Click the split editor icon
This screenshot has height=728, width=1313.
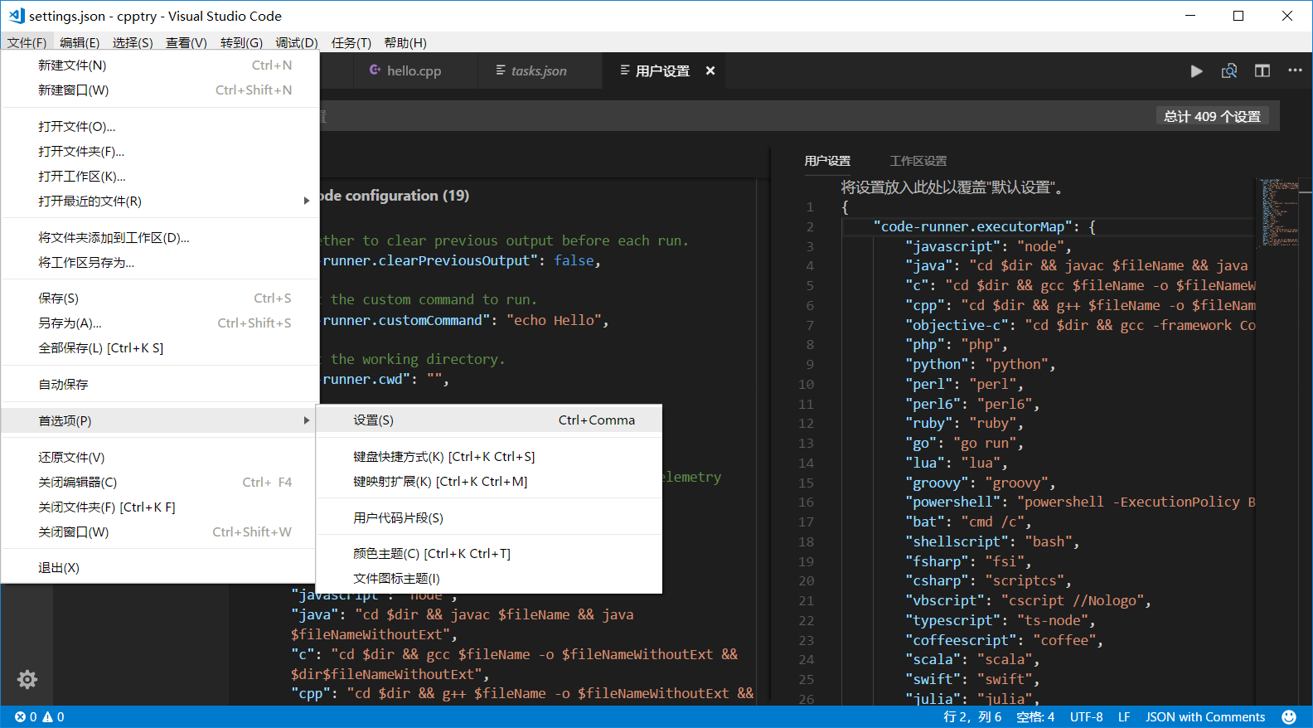pyautogui.click(x=1262, y=71)
